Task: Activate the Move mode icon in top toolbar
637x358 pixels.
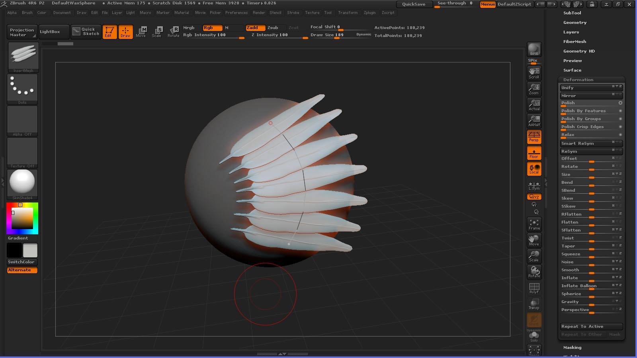Action: [x=141, y=31]
